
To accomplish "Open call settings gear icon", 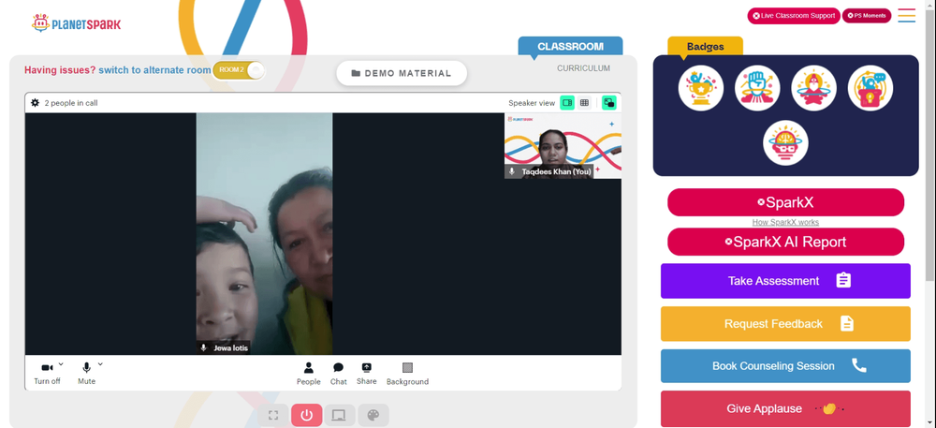I will 35,103.
